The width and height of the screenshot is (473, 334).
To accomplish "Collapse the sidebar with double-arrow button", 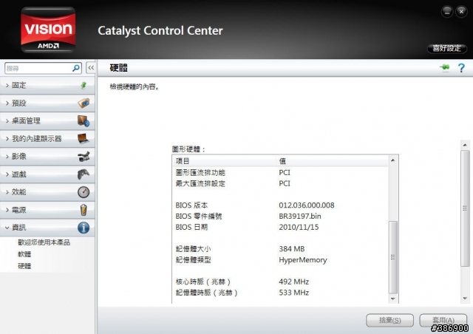I will [x=91, y=68].
